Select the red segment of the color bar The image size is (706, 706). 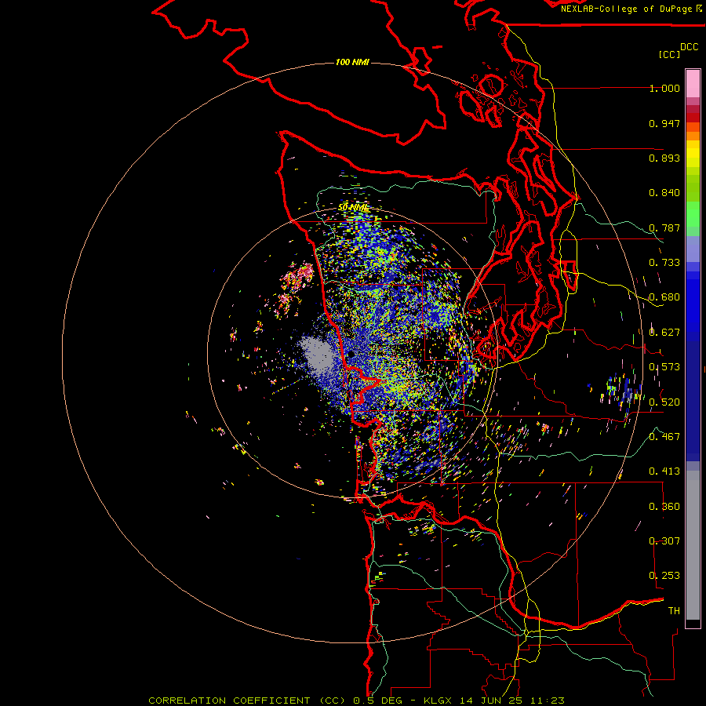pos(693,117)
